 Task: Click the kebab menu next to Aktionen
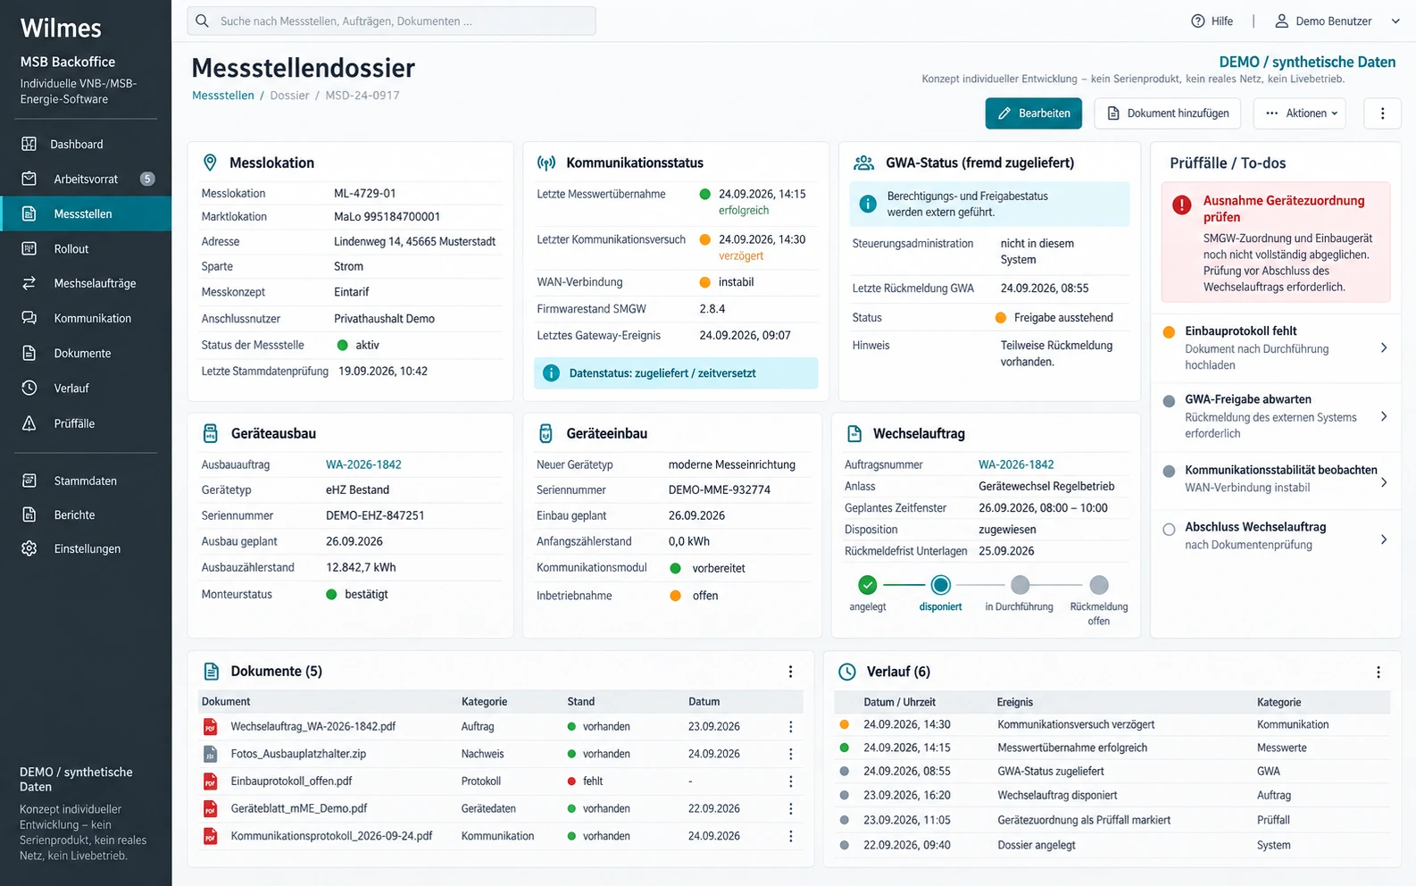pos(1382,113)
